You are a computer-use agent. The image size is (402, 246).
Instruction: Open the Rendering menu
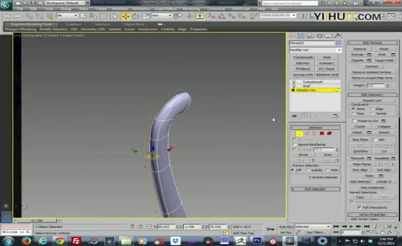(x=191, y=9)
